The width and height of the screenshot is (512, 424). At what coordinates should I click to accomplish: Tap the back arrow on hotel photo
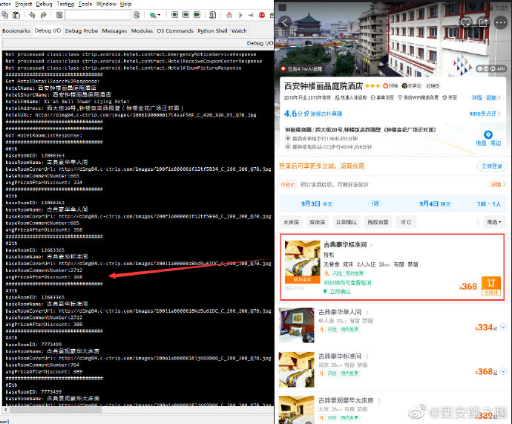click(x=285, y=22)
